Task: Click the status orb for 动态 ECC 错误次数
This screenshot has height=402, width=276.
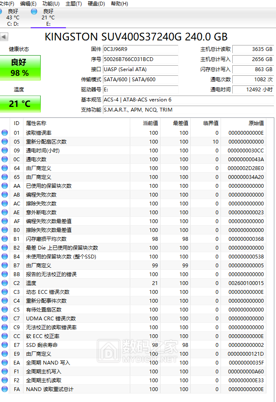Action: (x=5, y=292)
